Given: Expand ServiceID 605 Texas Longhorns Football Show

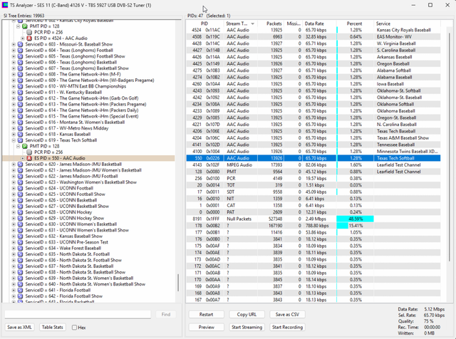Looking at the screenshot, I should point(14,56).
